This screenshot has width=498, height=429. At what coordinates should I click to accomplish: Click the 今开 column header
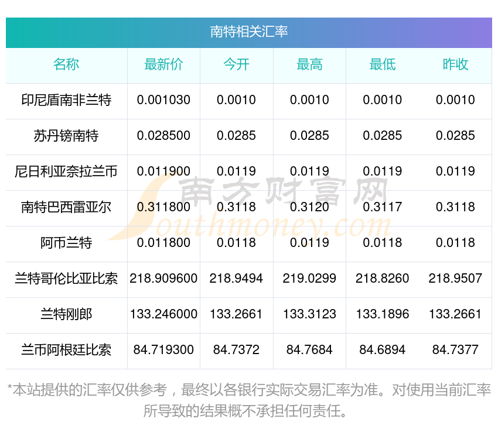[x=236, y=64]
